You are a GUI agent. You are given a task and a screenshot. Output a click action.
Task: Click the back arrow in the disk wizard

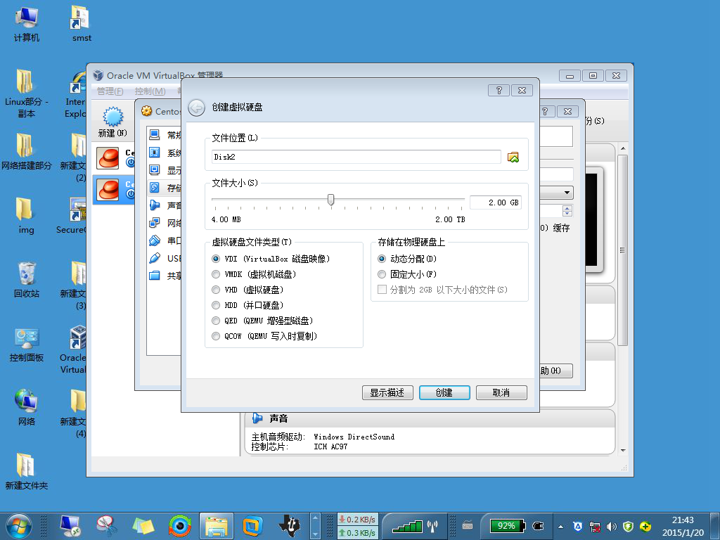click(197, 108)
